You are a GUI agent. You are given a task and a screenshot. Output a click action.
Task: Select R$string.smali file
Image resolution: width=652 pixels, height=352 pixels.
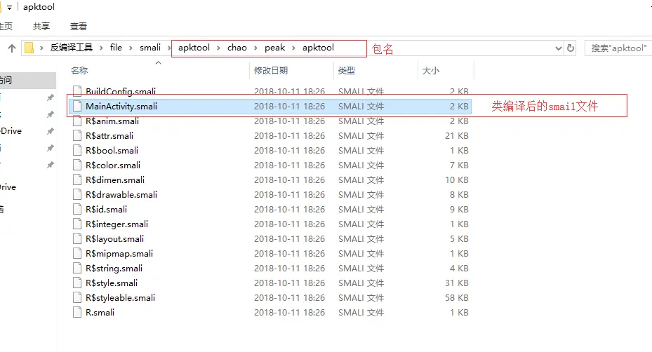click(x=114, y=269)
